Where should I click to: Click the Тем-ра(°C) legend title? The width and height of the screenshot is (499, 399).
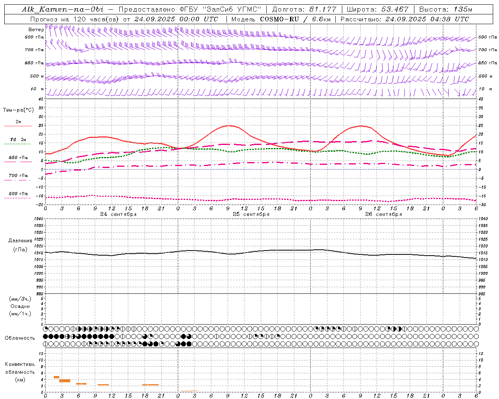tap(18, 110)
